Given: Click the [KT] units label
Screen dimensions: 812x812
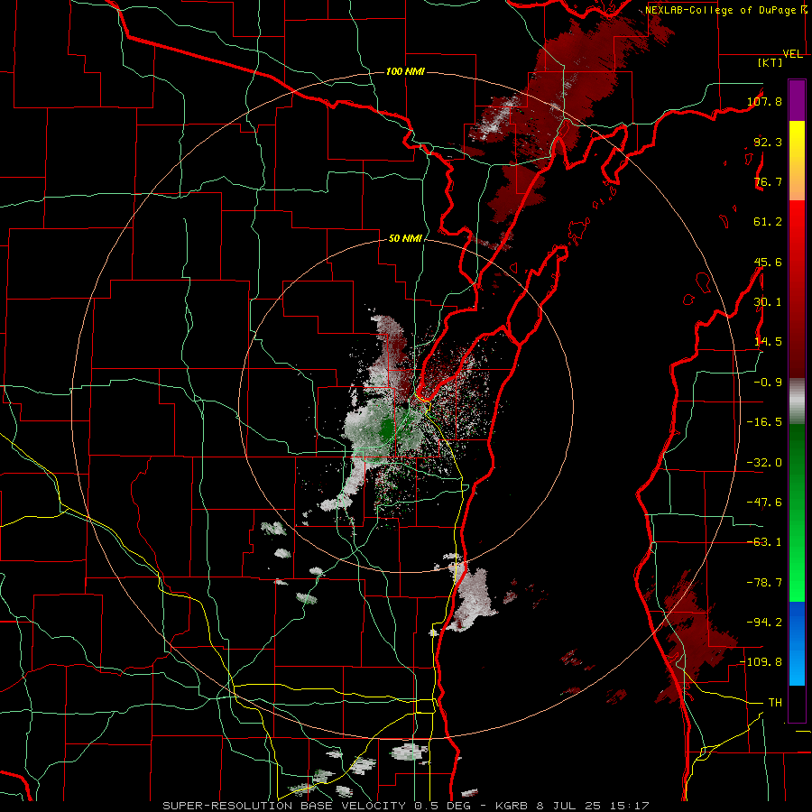Looking at the screenshot, I should [x=770, y=62].
